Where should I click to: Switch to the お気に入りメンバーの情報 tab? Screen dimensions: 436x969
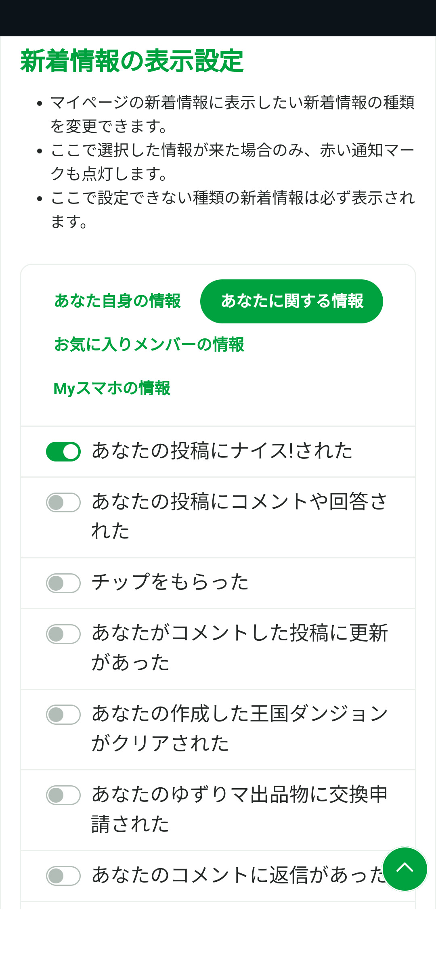coord(149,345)
